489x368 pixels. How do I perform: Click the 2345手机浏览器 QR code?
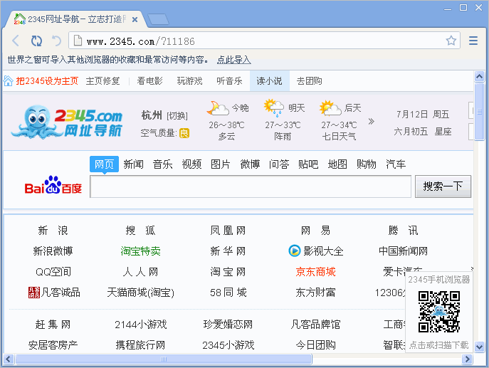click(438, 312)
